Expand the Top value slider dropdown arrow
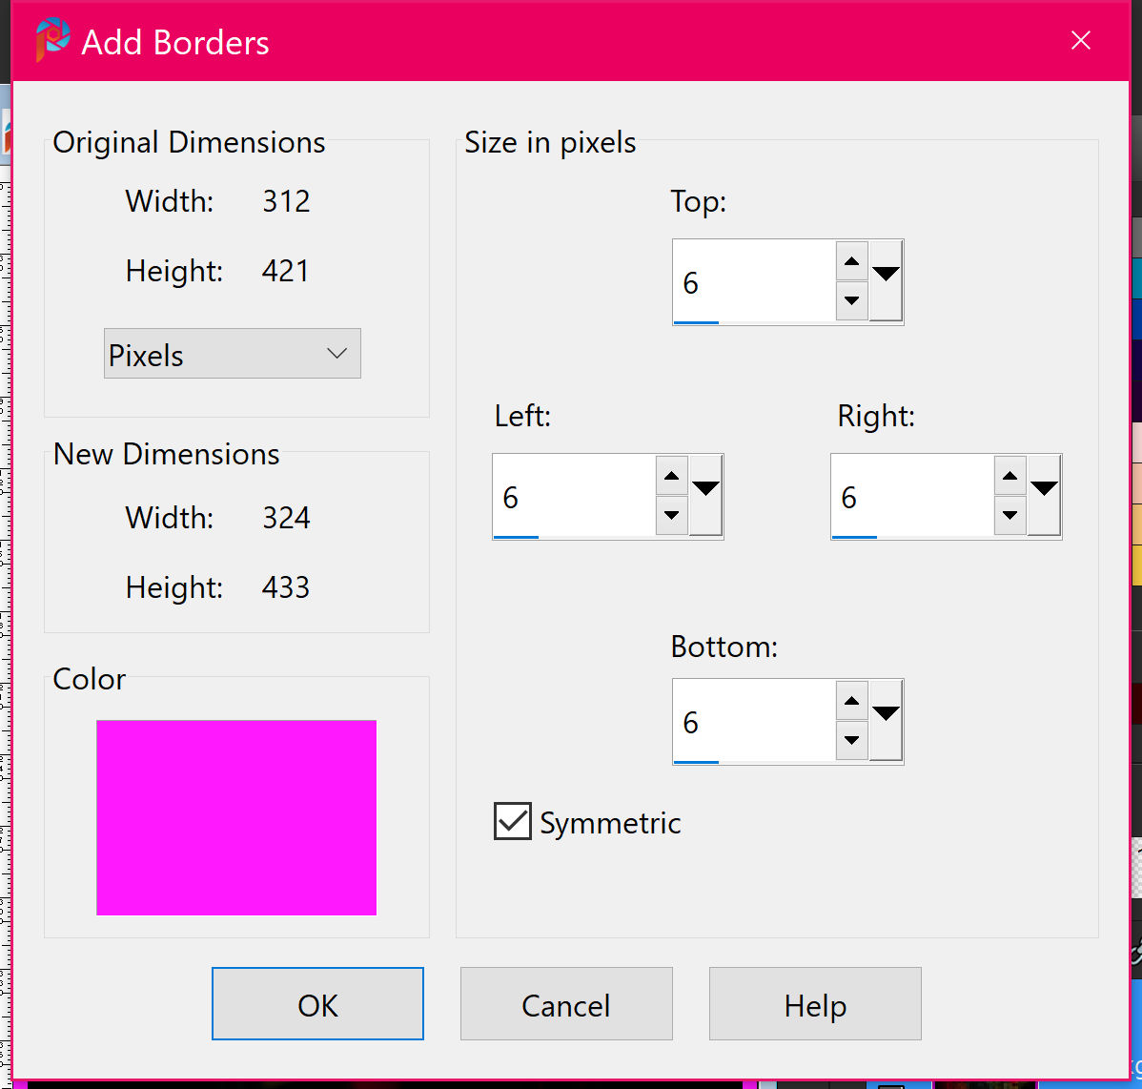 [x=887, y=279]
